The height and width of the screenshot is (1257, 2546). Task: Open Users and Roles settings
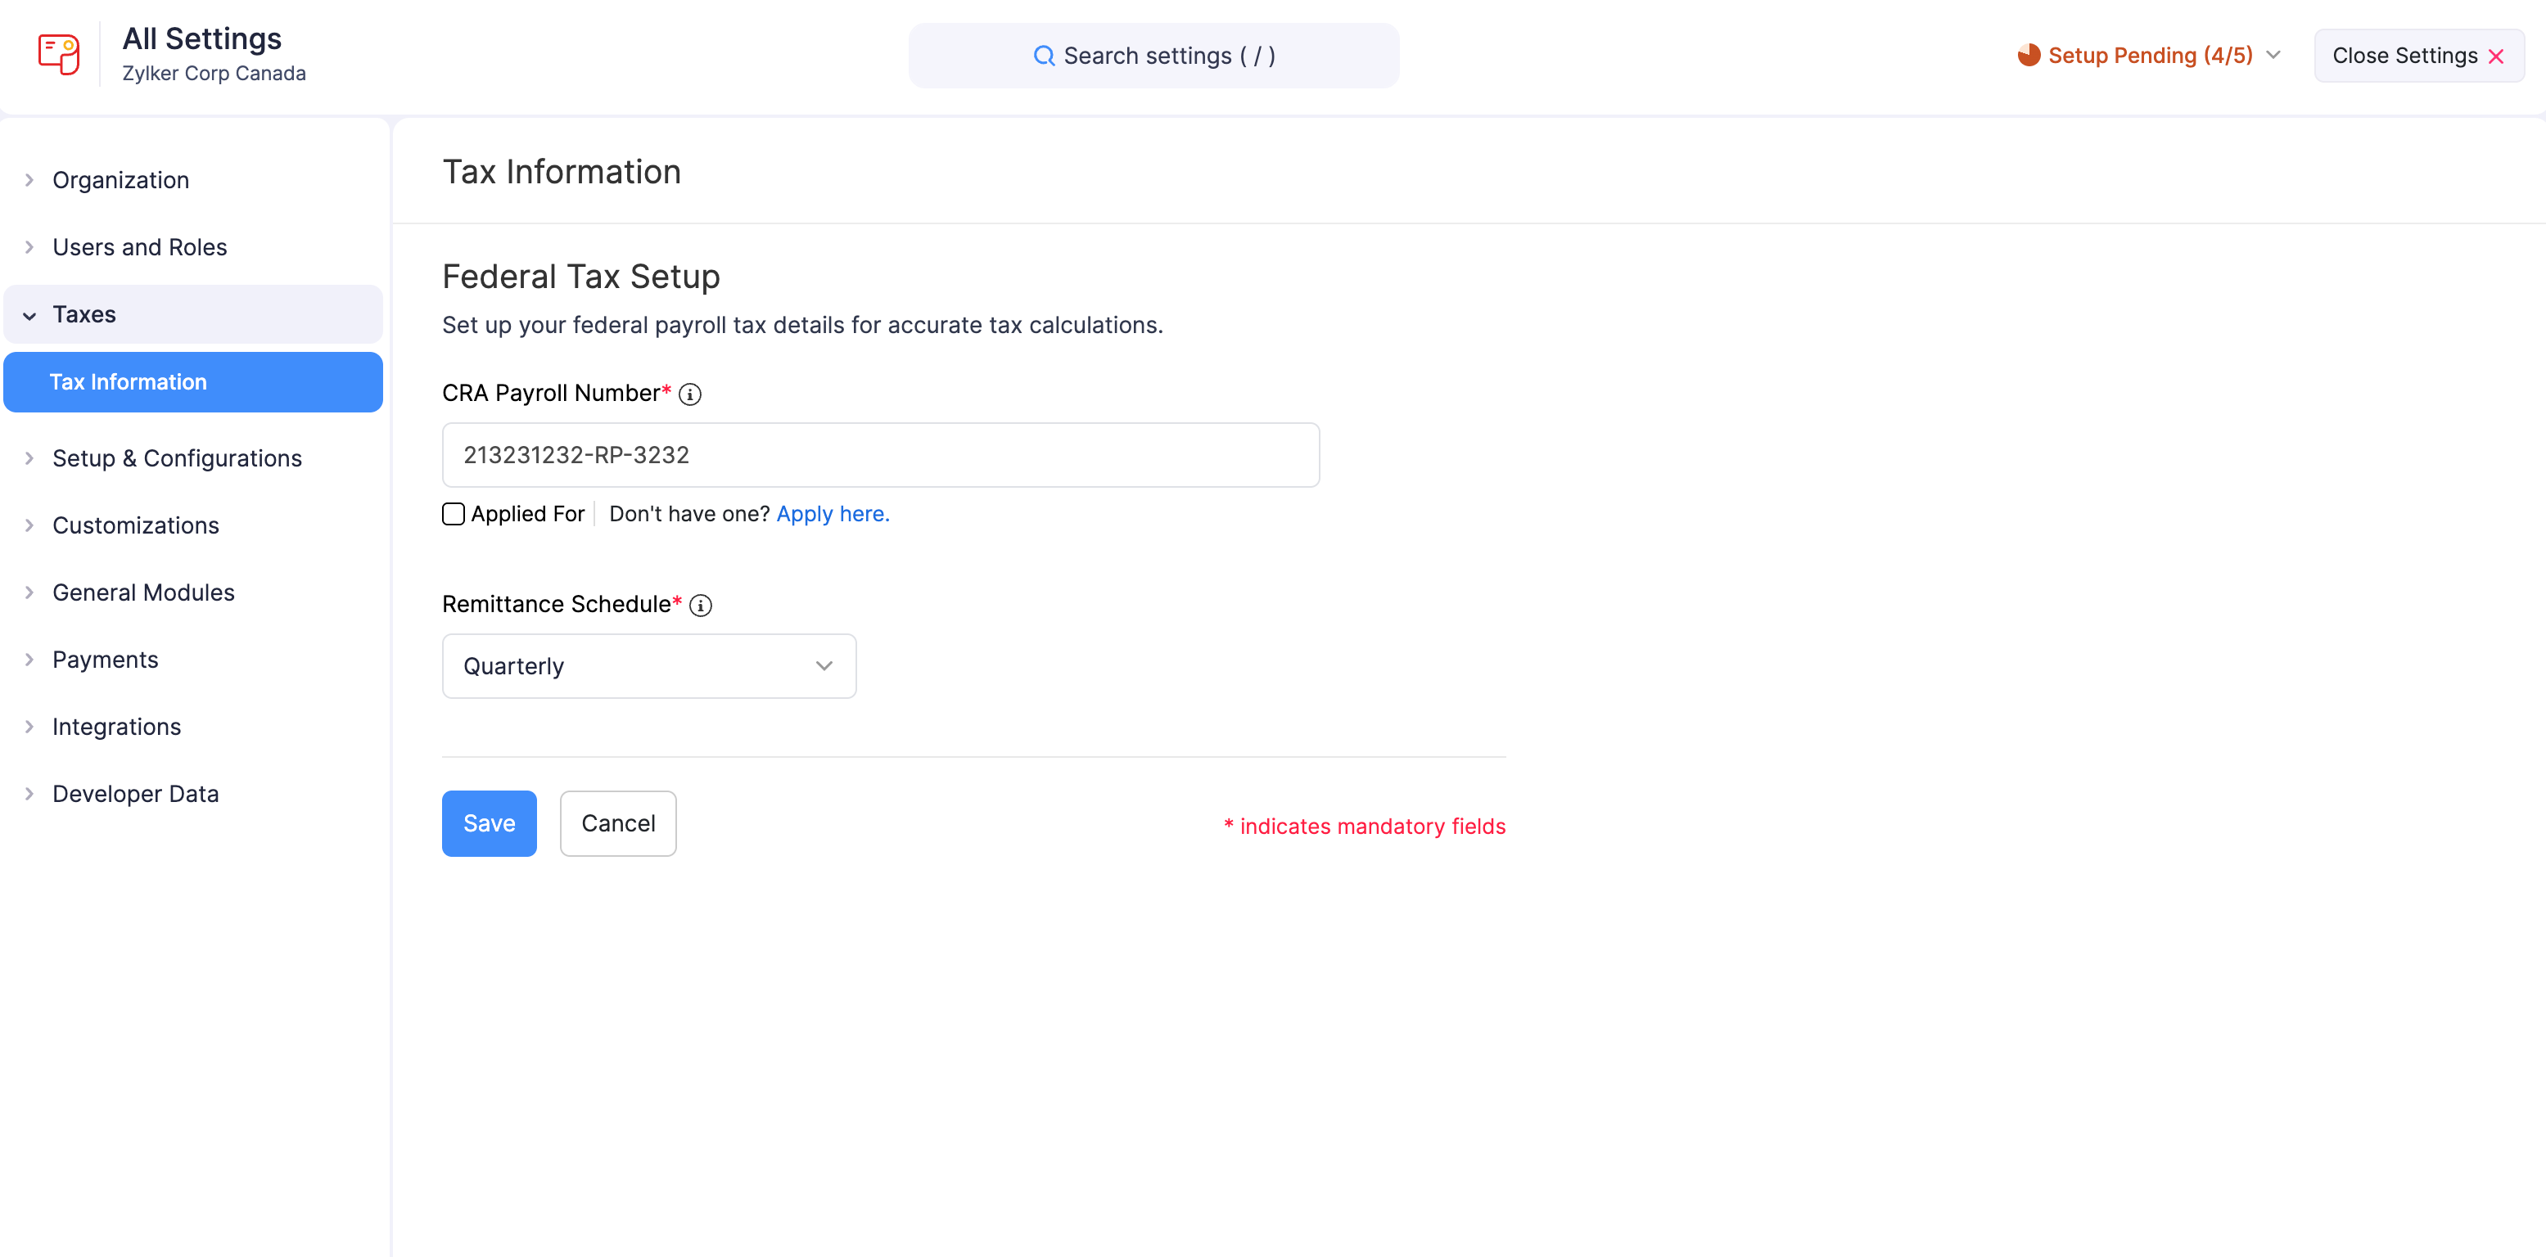138,247
